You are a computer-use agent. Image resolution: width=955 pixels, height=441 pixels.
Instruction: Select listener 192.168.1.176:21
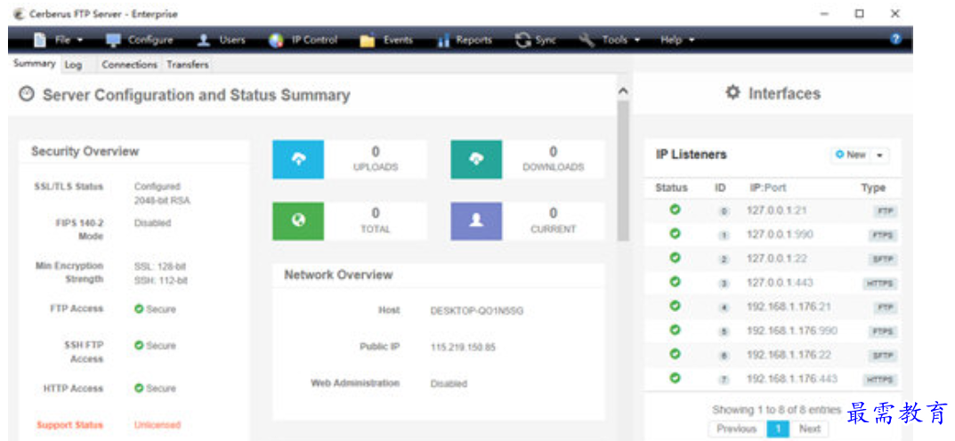(773, 307)
